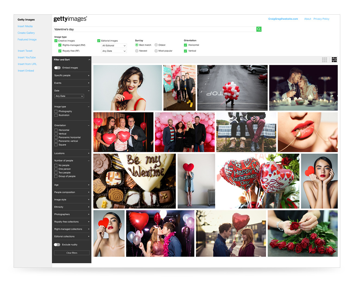Toggle the Exclude nudity switch
353x293 pixels.
coord(57,245)
